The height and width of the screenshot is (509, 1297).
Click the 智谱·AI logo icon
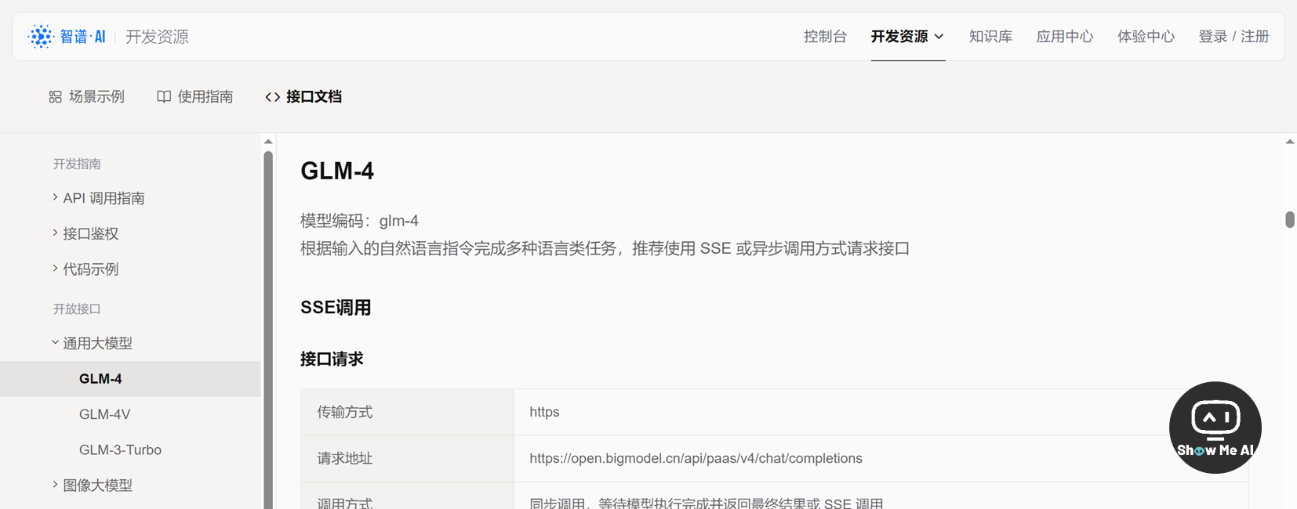(41, 37)
